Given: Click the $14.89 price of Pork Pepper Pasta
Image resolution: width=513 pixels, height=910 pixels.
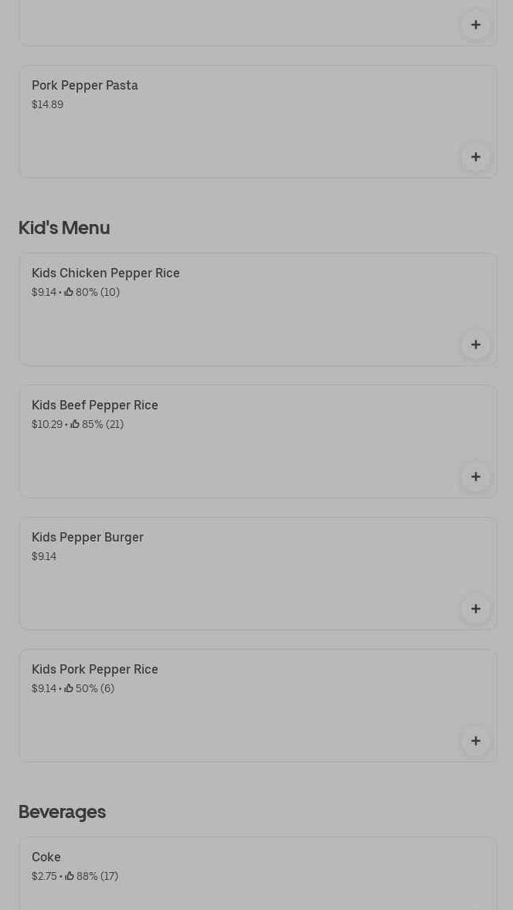Looking at the screenshot, I should (48, 104).
